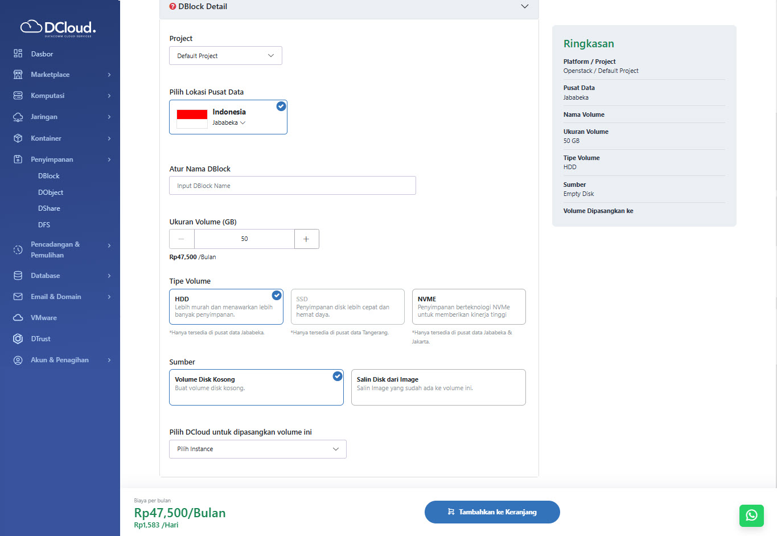777x536 pixels.
Task: Collapse the DBlock Detail section
Action: (524, 6)
